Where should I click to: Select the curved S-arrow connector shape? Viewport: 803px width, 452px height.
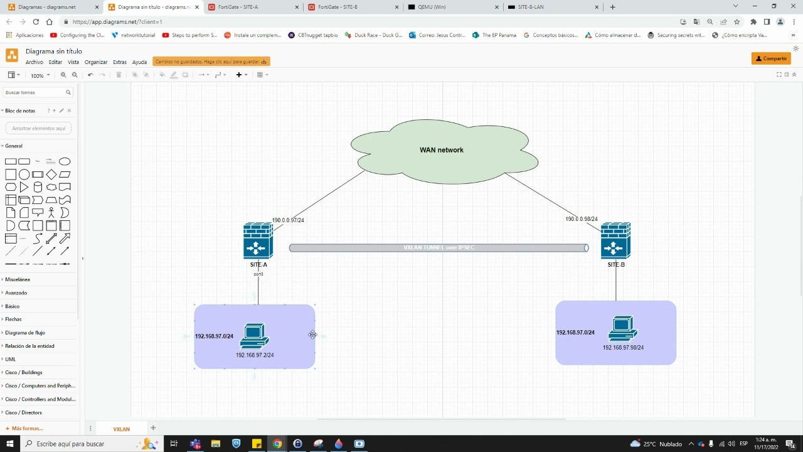click(38, 239)
